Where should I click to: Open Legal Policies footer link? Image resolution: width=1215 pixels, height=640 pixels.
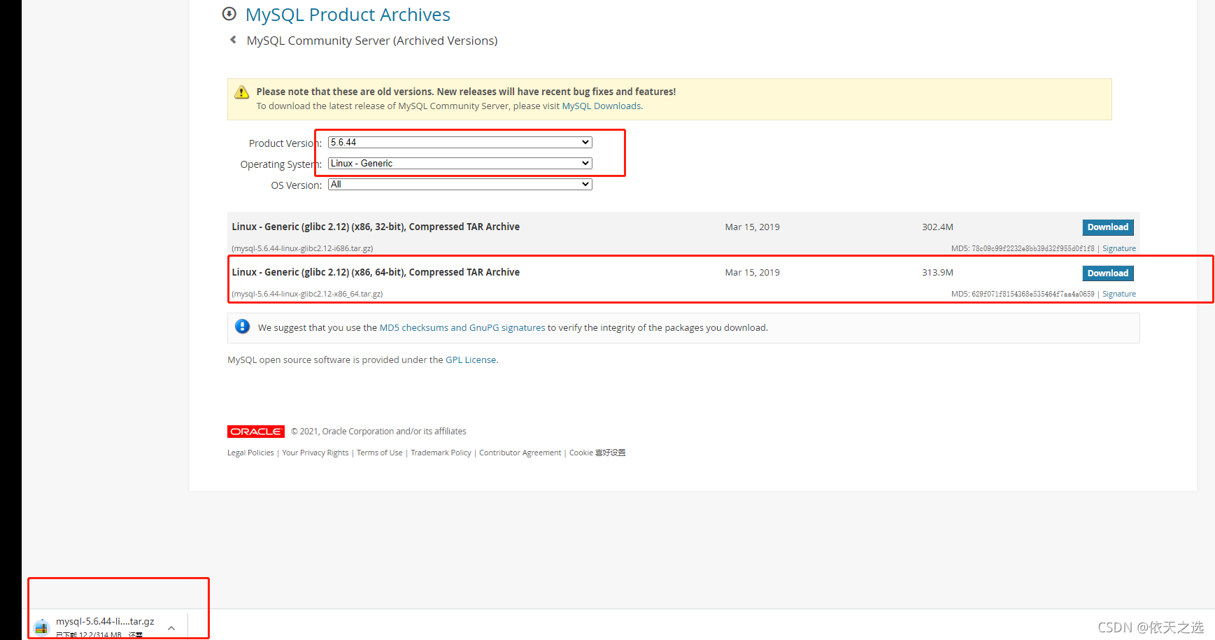[x=250, y=453]
